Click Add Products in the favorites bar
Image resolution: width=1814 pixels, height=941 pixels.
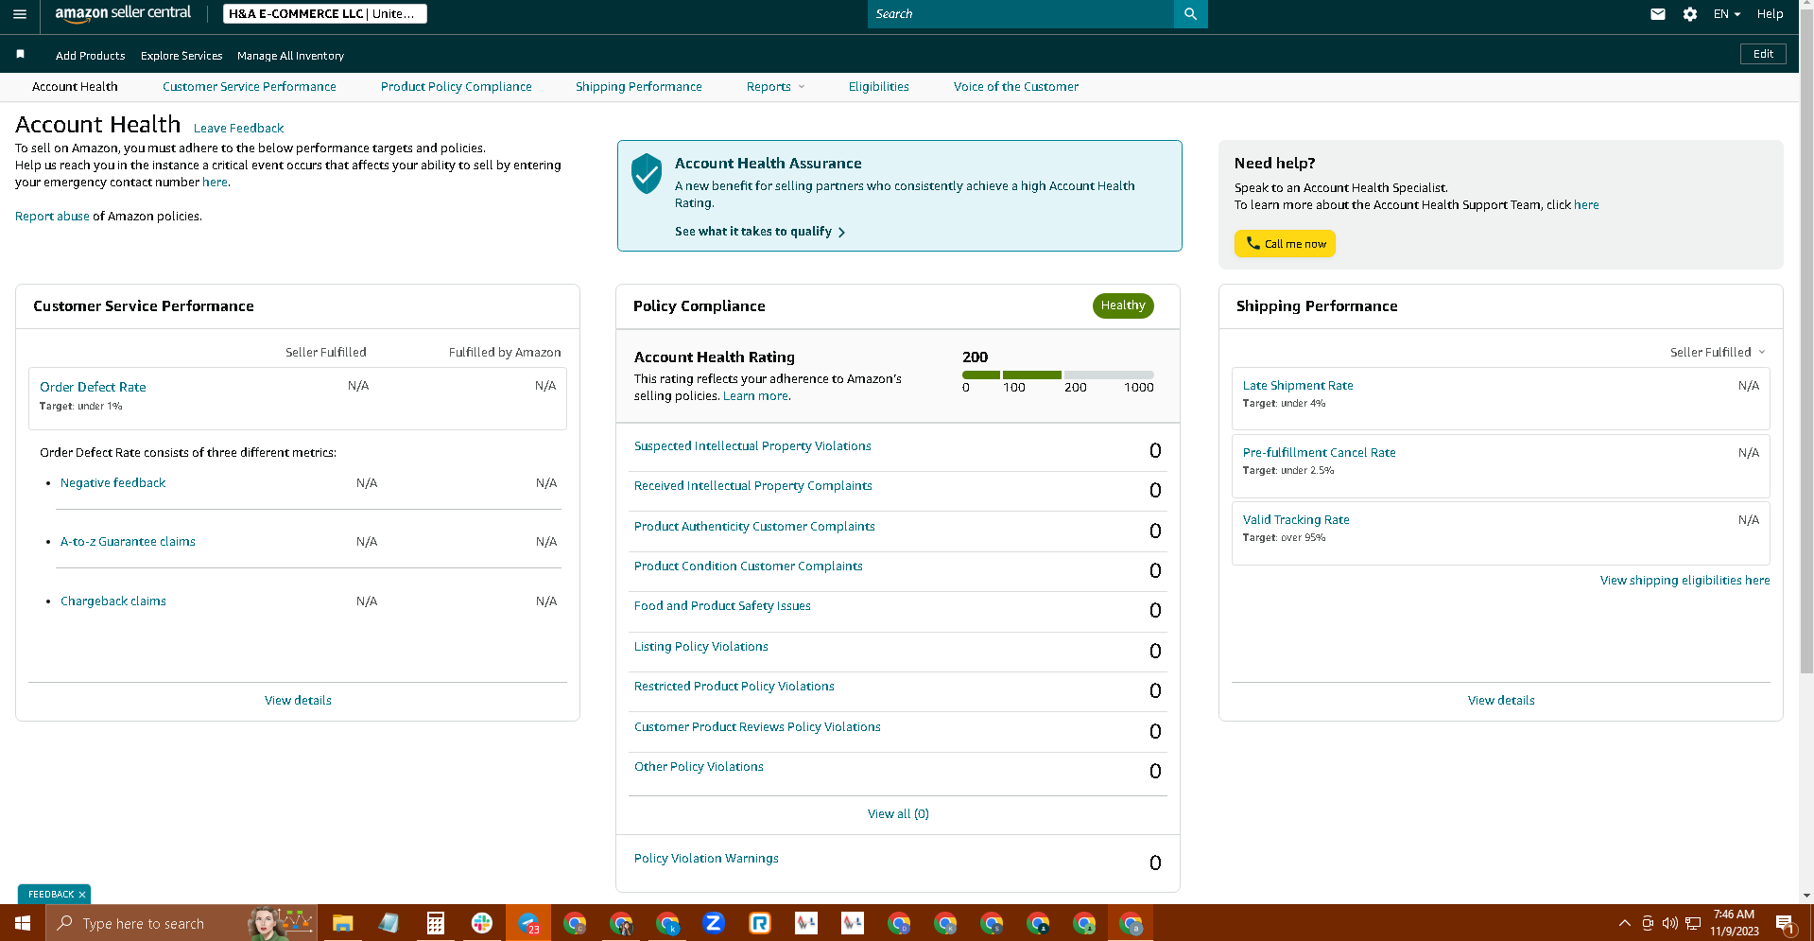tap(90, 56)
